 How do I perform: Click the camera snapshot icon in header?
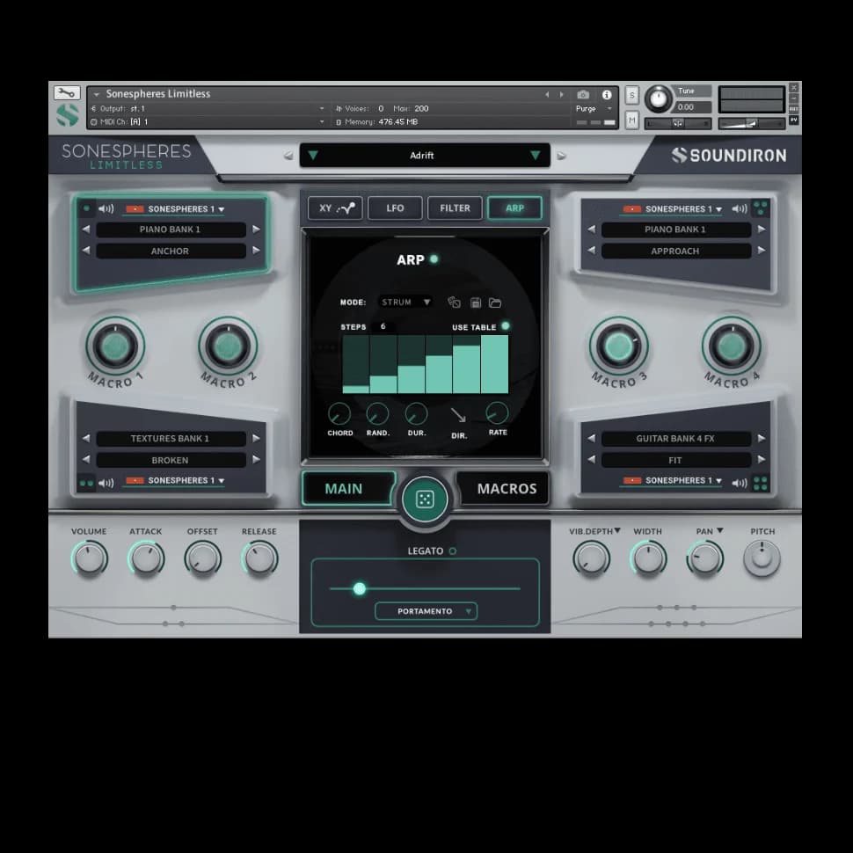(583, 94)
